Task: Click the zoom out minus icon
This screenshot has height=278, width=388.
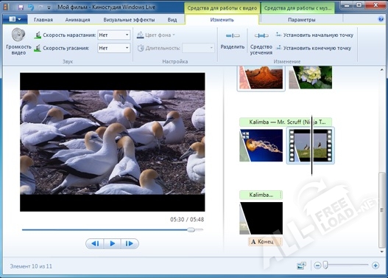Action: click(x=318, y=265)
